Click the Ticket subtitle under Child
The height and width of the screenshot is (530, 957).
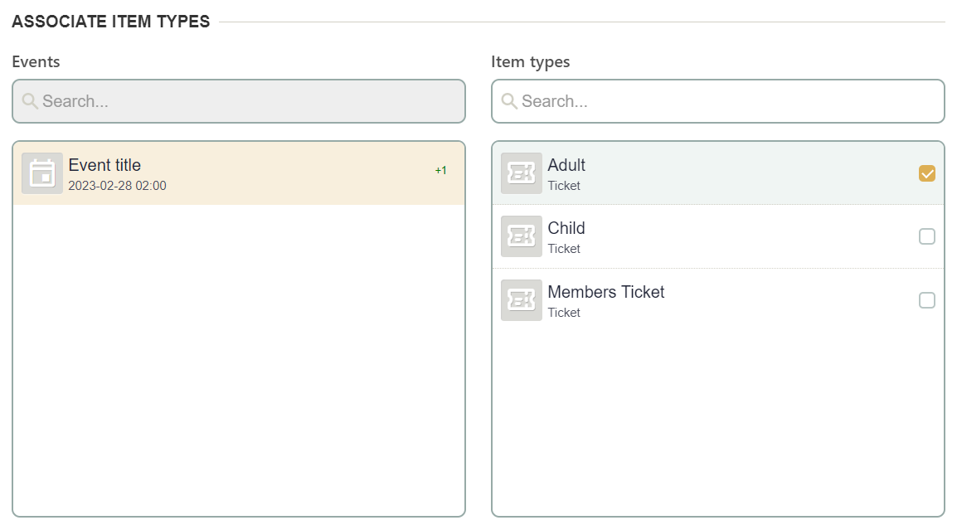coord(564,249)
